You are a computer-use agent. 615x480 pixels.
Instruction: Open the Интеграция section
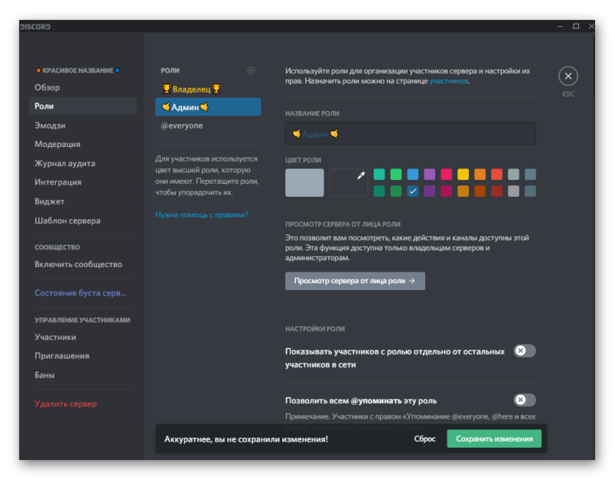click(83, 182)
